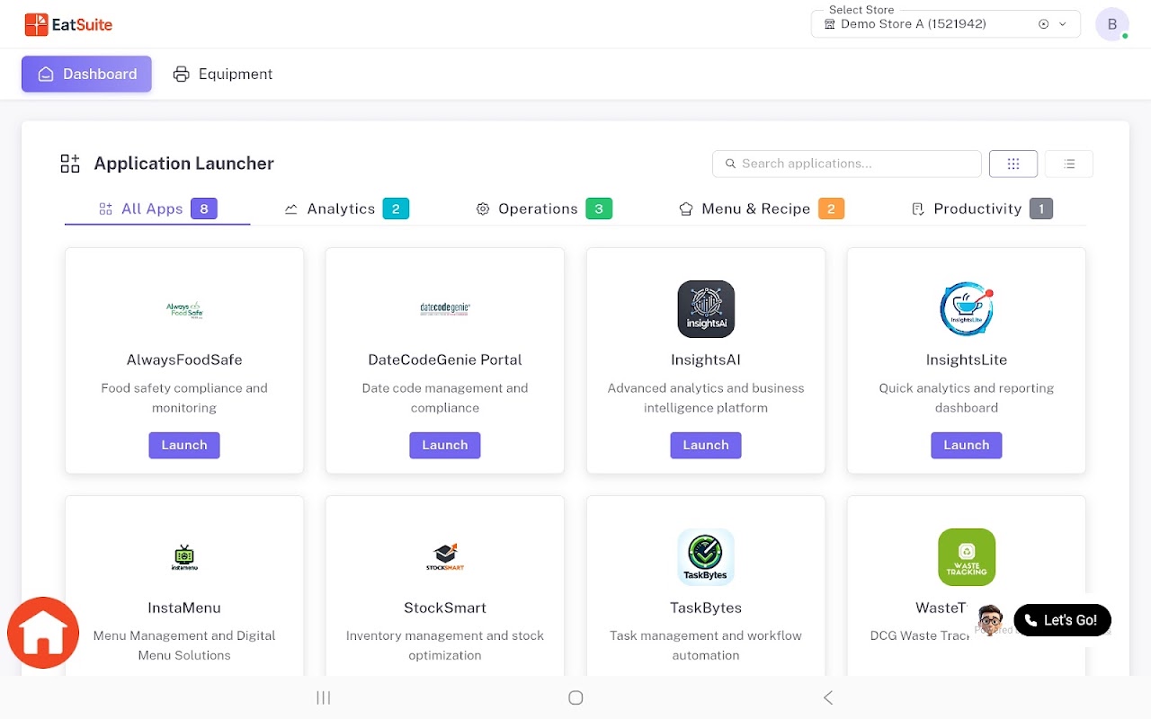Click the InsightsAI title text
This screenshot has width=1151, height=719.
pos(706,359)
